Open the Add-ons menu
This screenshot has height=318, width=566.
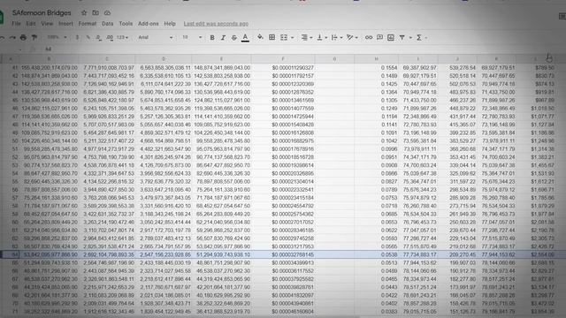coord(148,24)
